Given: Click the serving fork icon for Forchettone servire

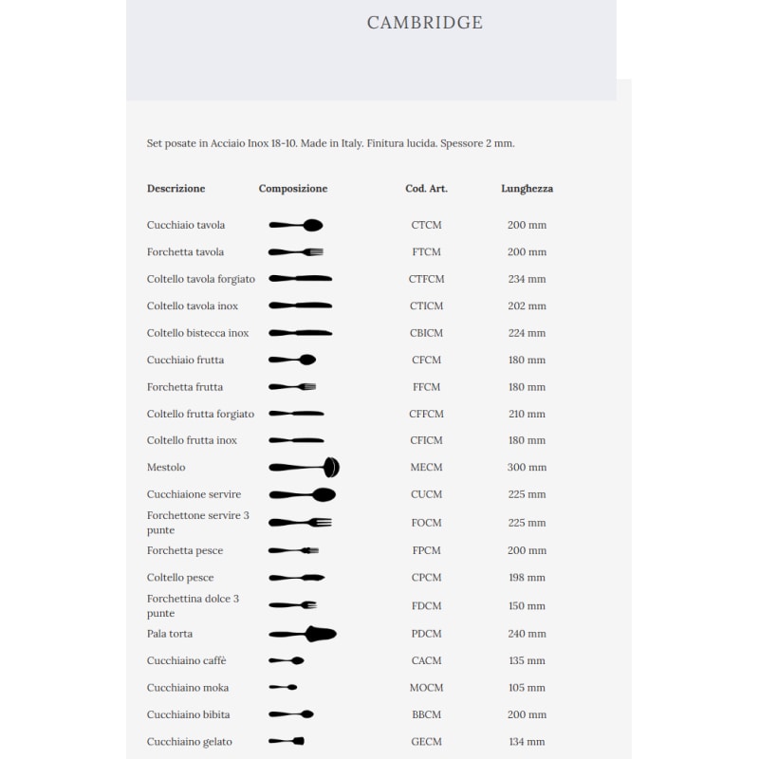Looking at the screenshot, I should 300,523.
